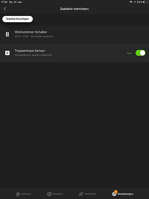Click the Routinen clock icon
The height and width of the screenshot is (199, 149).
(49, 194)
